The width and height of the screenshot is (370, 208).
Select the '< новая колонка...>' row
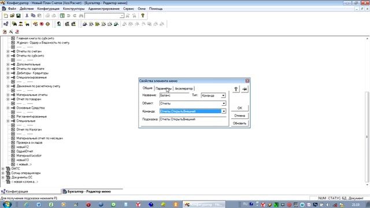24,182
